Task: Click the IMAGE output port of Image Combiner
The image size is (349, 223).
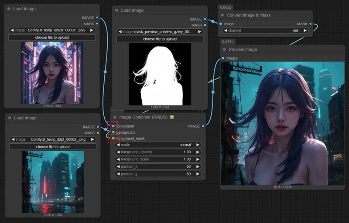Action: click(x=203, y=126)
